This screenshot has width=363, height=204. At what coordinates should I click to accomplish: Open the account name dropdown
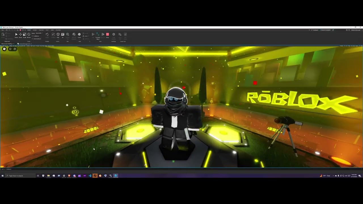point(356,30)
